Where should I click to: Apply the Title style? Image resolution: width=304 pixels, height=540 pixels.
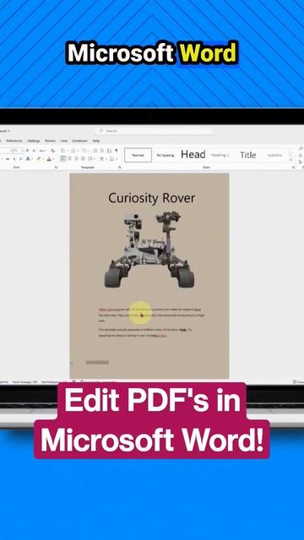pyautogui.click(x=247, y=155)
